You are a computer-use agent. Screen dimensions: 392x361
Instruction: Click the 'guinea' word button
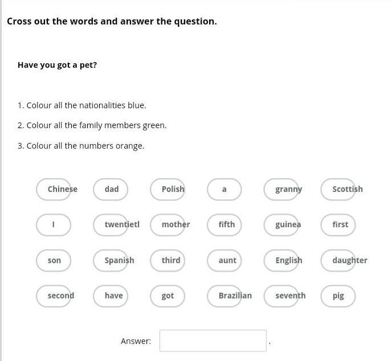pyautogui.click(x=282, y=224)
